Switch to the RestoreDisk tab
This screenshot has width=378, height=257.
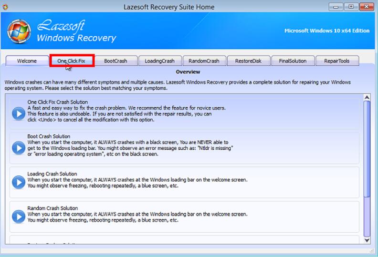coord(248,61)
